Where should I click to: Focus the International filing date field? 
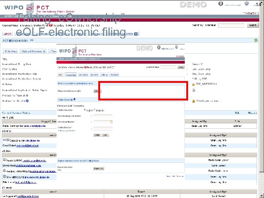[102, 122]
